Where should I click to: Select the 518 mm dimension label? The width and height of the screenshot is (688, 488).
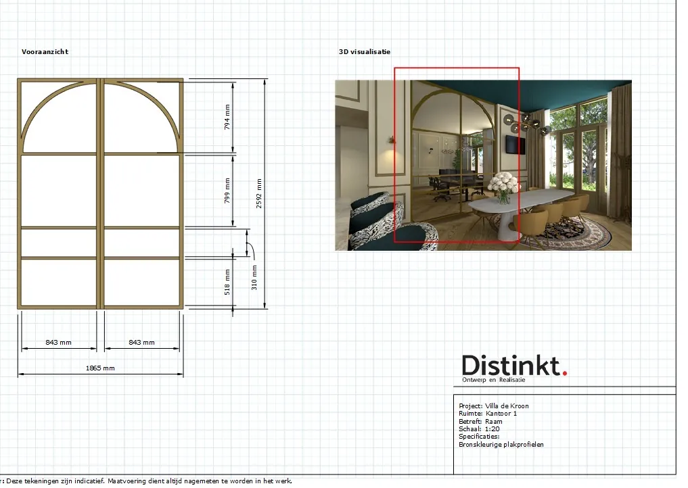[227, 282]
